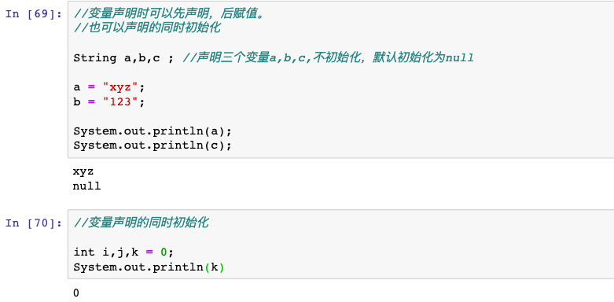Click the "xyz" string literal

pyautogui.click(x=120, y=87)
